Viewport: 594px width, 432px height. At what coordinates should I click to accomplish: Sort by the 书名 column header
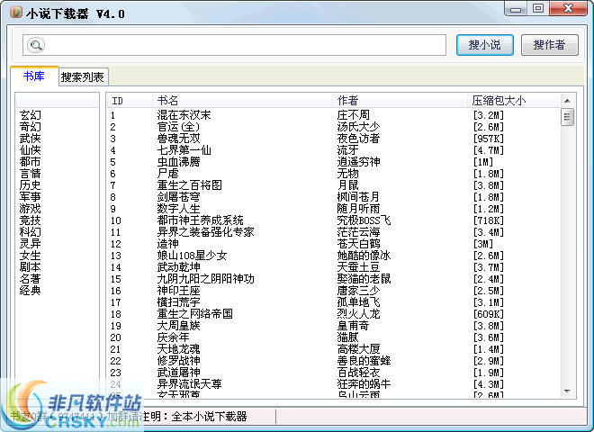[x=242, y=101]
